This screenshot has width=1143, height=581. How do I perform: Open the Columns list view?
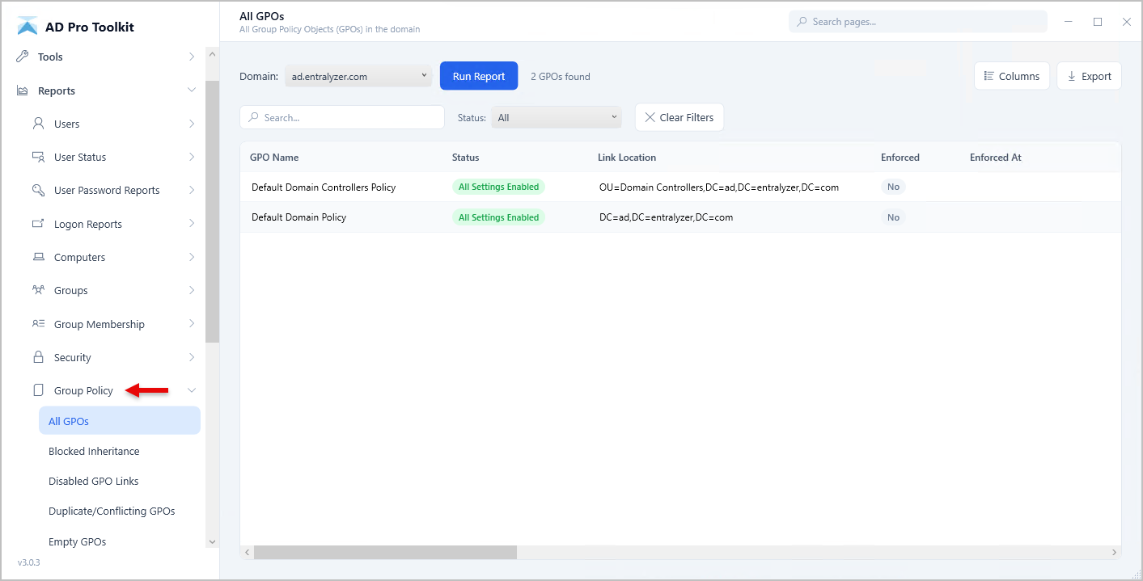(x=988, y=75)
